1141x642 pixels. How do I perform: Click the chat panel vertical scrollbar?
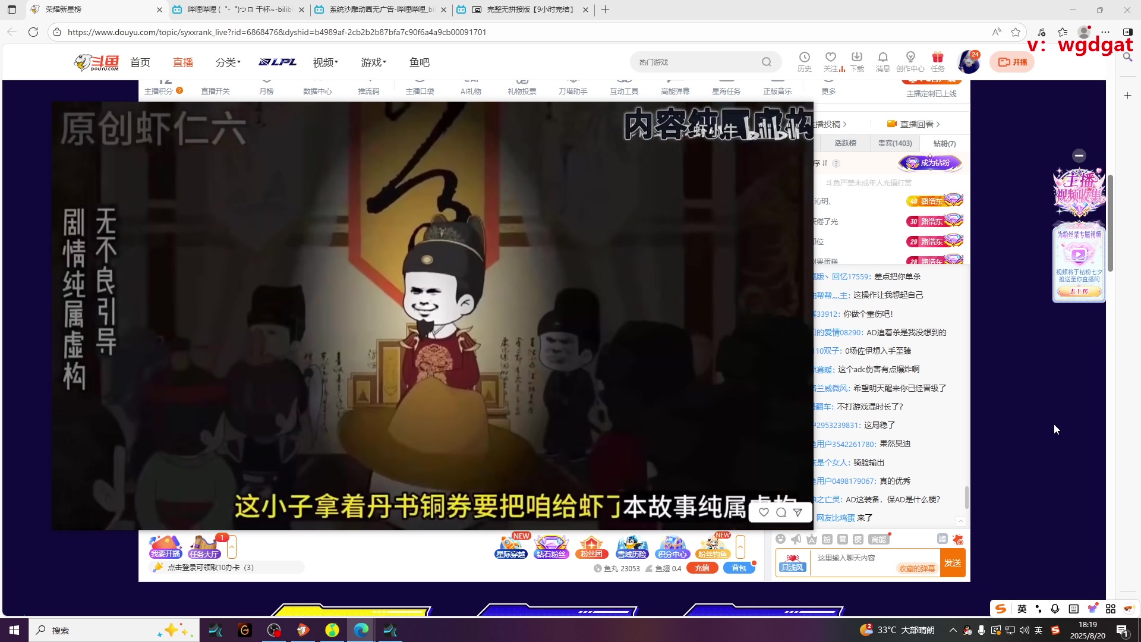967,498
